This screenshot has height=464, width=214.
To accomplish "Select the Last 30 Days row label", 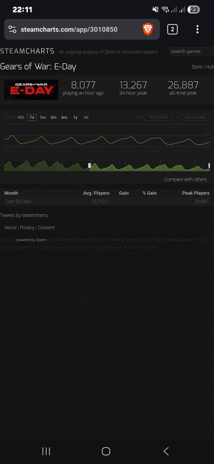I will (x=19, y=201).
